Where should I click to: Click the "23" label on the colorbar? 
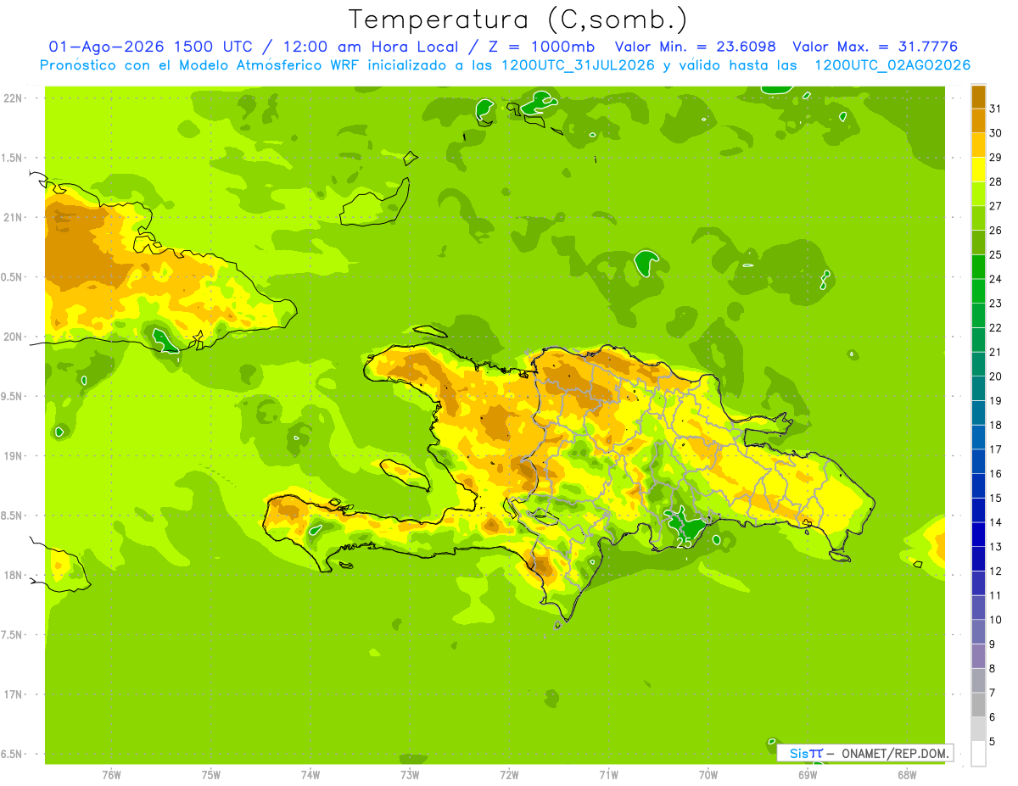tap(996, 304)
